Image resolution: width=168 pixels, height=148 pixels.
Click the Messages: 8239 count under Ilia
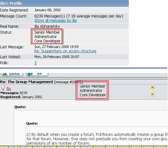[14, 93]
